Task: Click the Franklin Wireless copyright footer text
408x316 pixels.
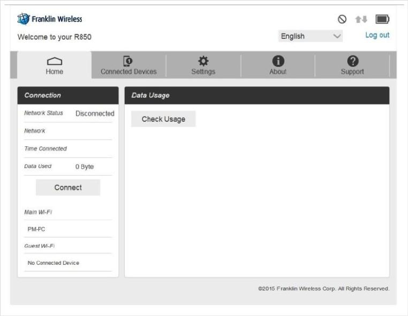Action: pyautogui.click(x=324, y=288)
